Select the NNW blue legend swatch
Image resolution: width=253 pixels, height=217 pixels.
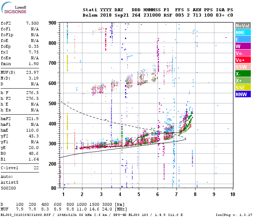tap(243, 94)
